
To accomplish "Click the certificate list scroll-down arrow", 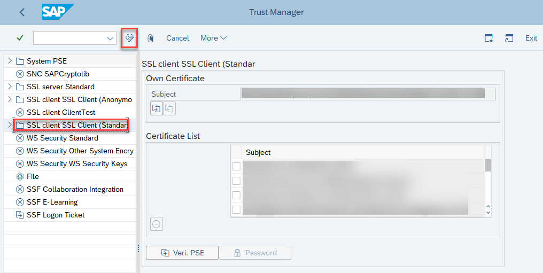I will (488, 213).
